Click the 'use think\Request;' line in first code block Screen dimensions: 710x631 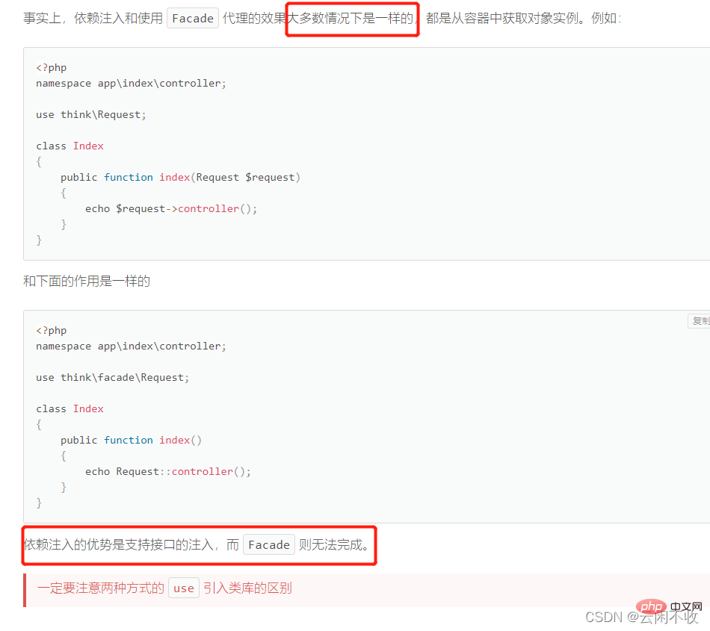pyautogui.click(x=91, y=114)
